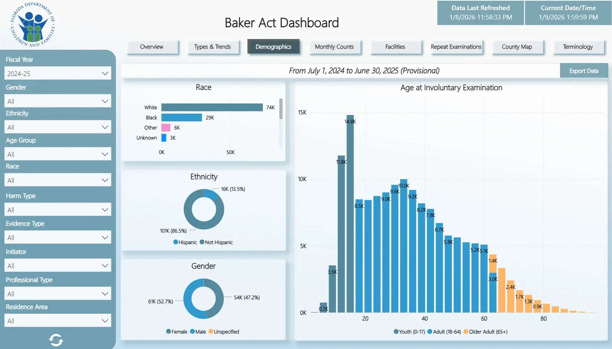Click the Hispanic legend marker
This screenshot has width=612, height=349.
click(x=176, y=242)
